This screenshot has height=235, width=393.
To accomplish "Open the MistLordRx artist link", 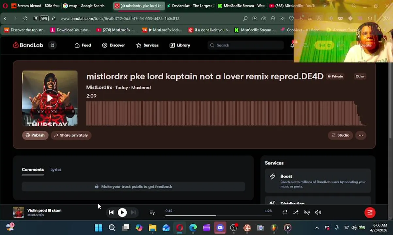I will [99, 87].
